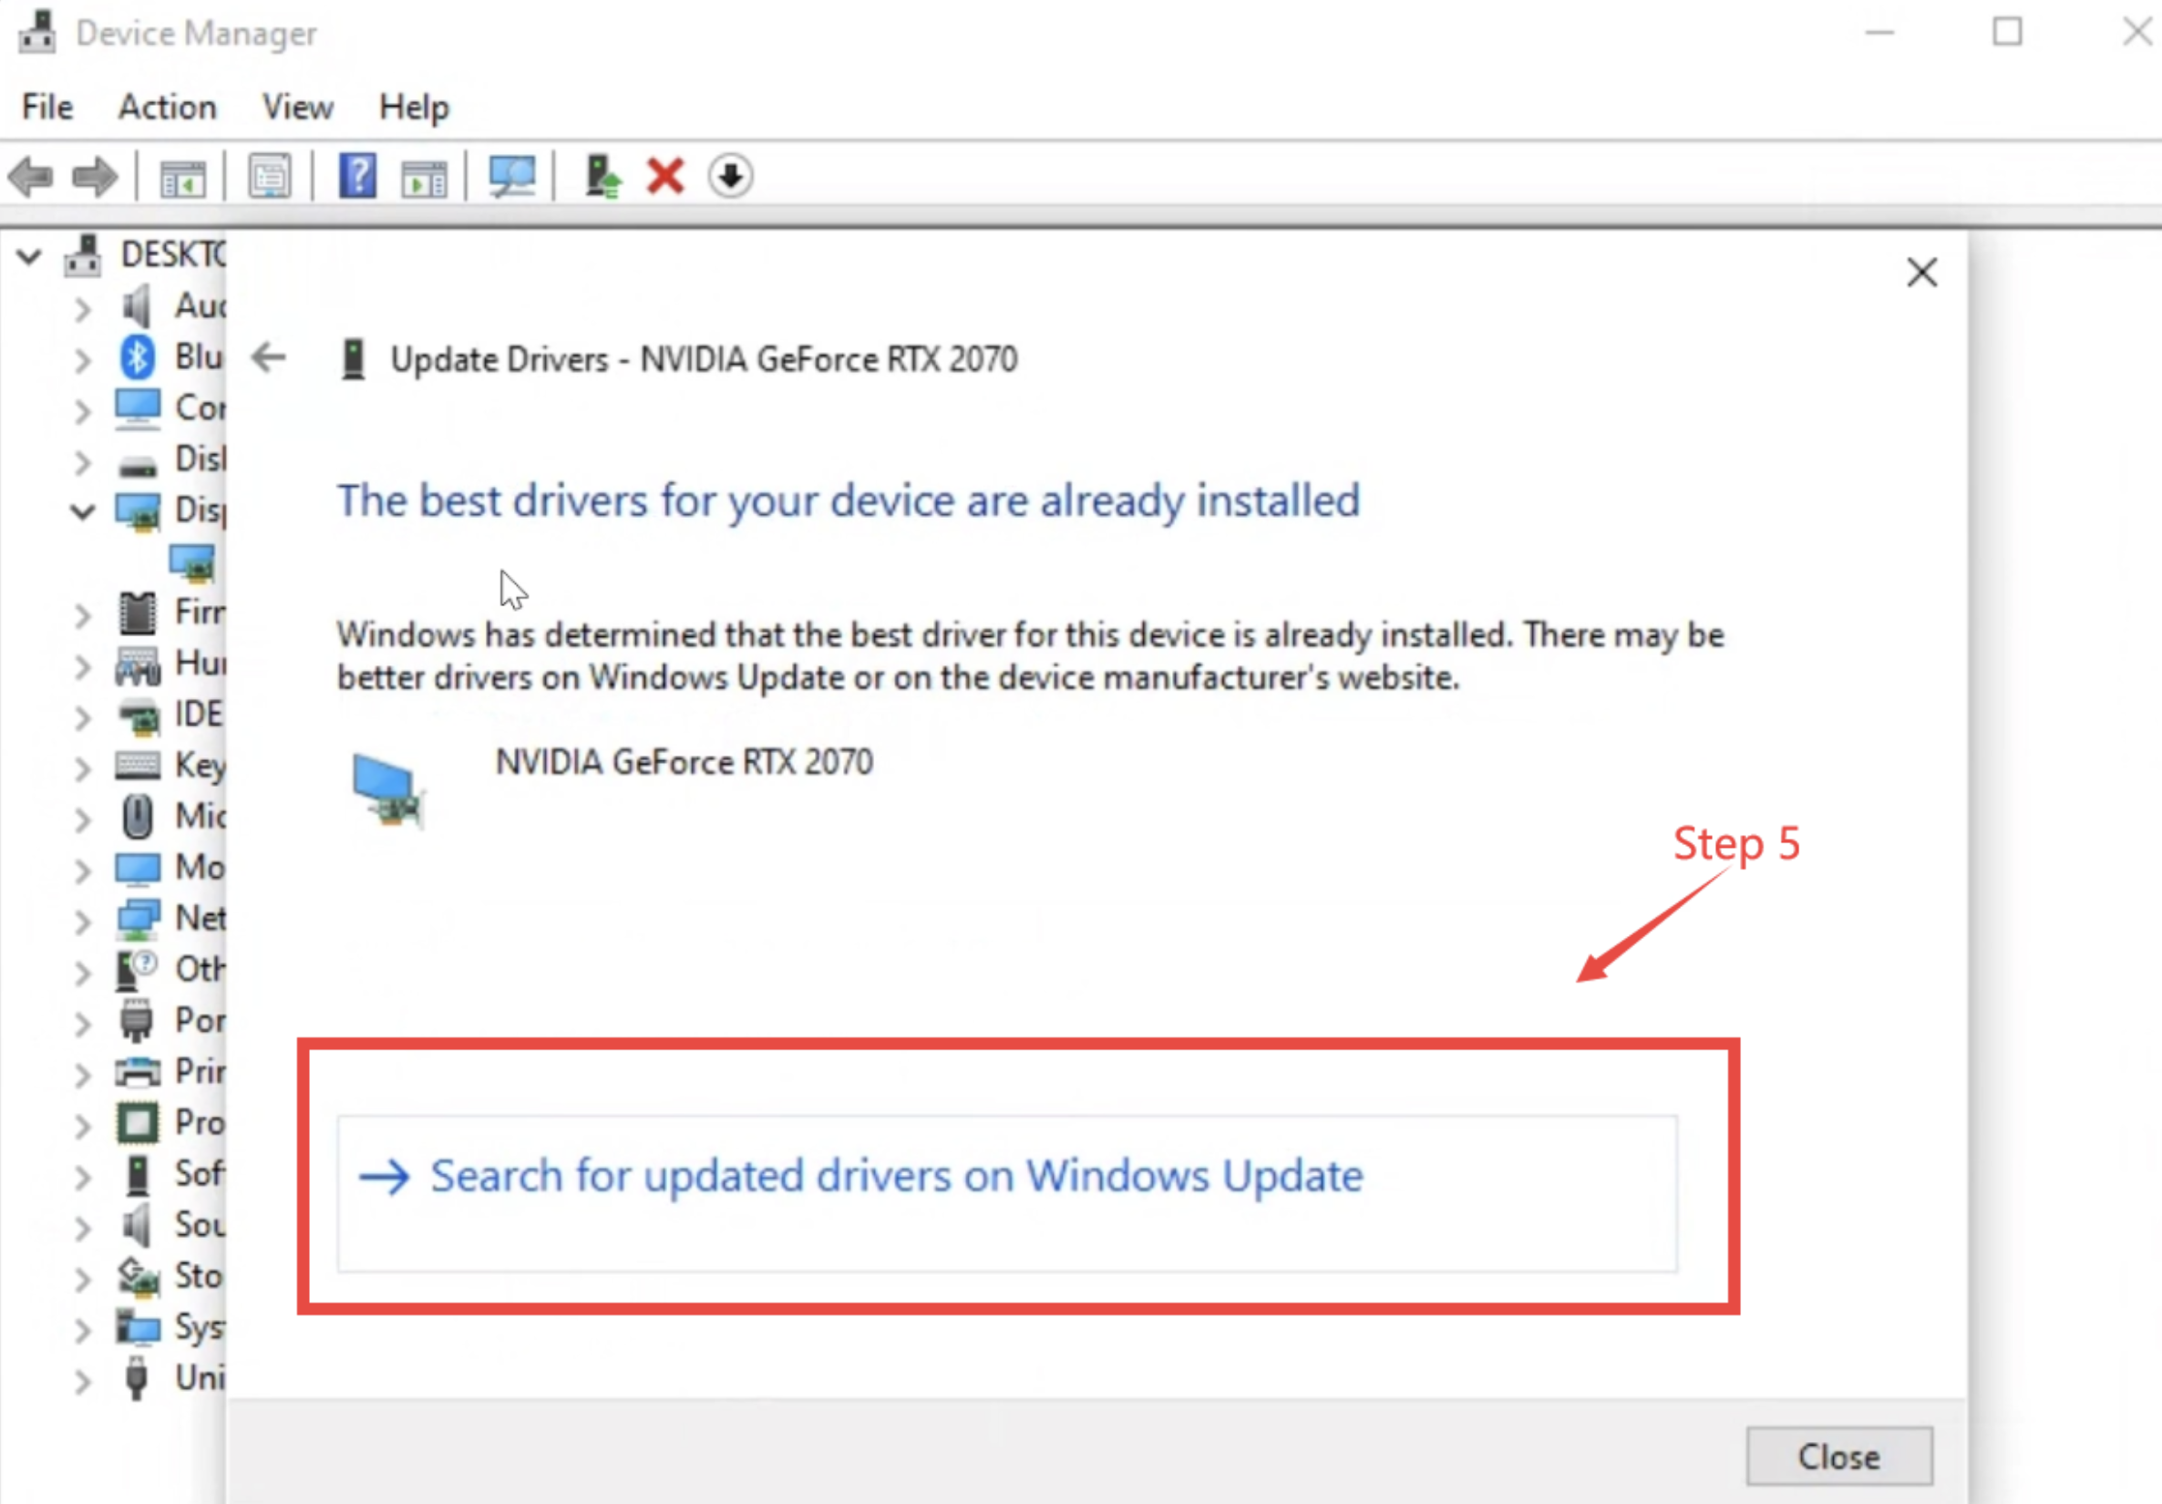2162x1504 pixels.
Task: Click the NVIDIA GeForce RTX 2070 device icon
Action: pyautogui.click(x=388, y=790)
